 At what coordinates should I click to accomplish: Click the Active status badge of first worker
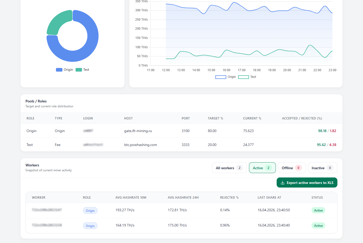point(318,210)
